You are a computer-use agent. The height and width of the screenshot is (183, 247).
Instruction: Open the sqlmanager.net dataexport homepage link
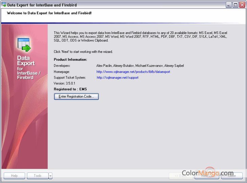tap(133, 72)
